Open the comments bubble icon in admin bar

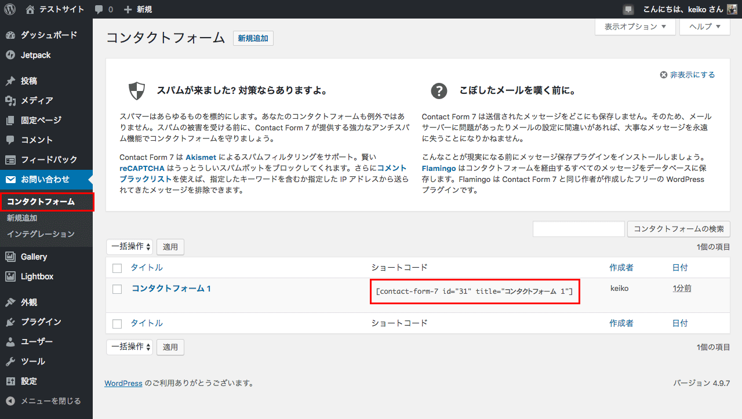tap(99, 10)
